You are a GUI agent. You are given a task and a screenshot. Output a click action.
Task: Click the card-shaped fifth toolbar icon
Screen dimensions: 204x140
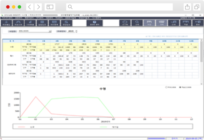coord(54,23)
